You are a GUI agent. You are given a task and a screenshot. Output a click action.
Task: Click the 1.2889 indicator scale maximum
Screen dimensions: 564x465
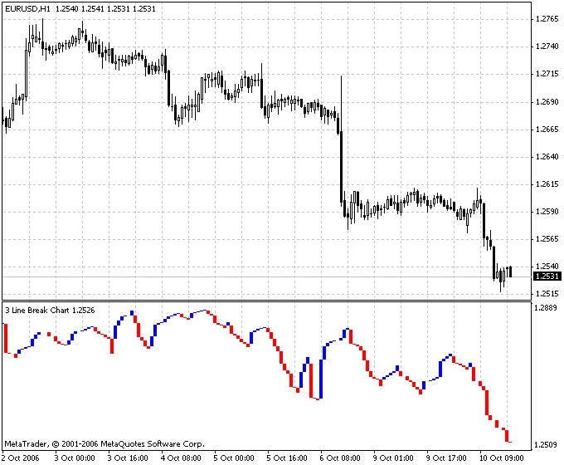click(x=547, y=308)
